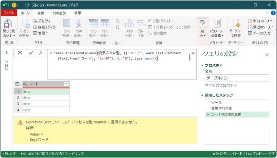Click Use First Row as Headers (1行目をヘッダーとして使用)
Viewport: 277px width, 158px height.
(170, 27)
